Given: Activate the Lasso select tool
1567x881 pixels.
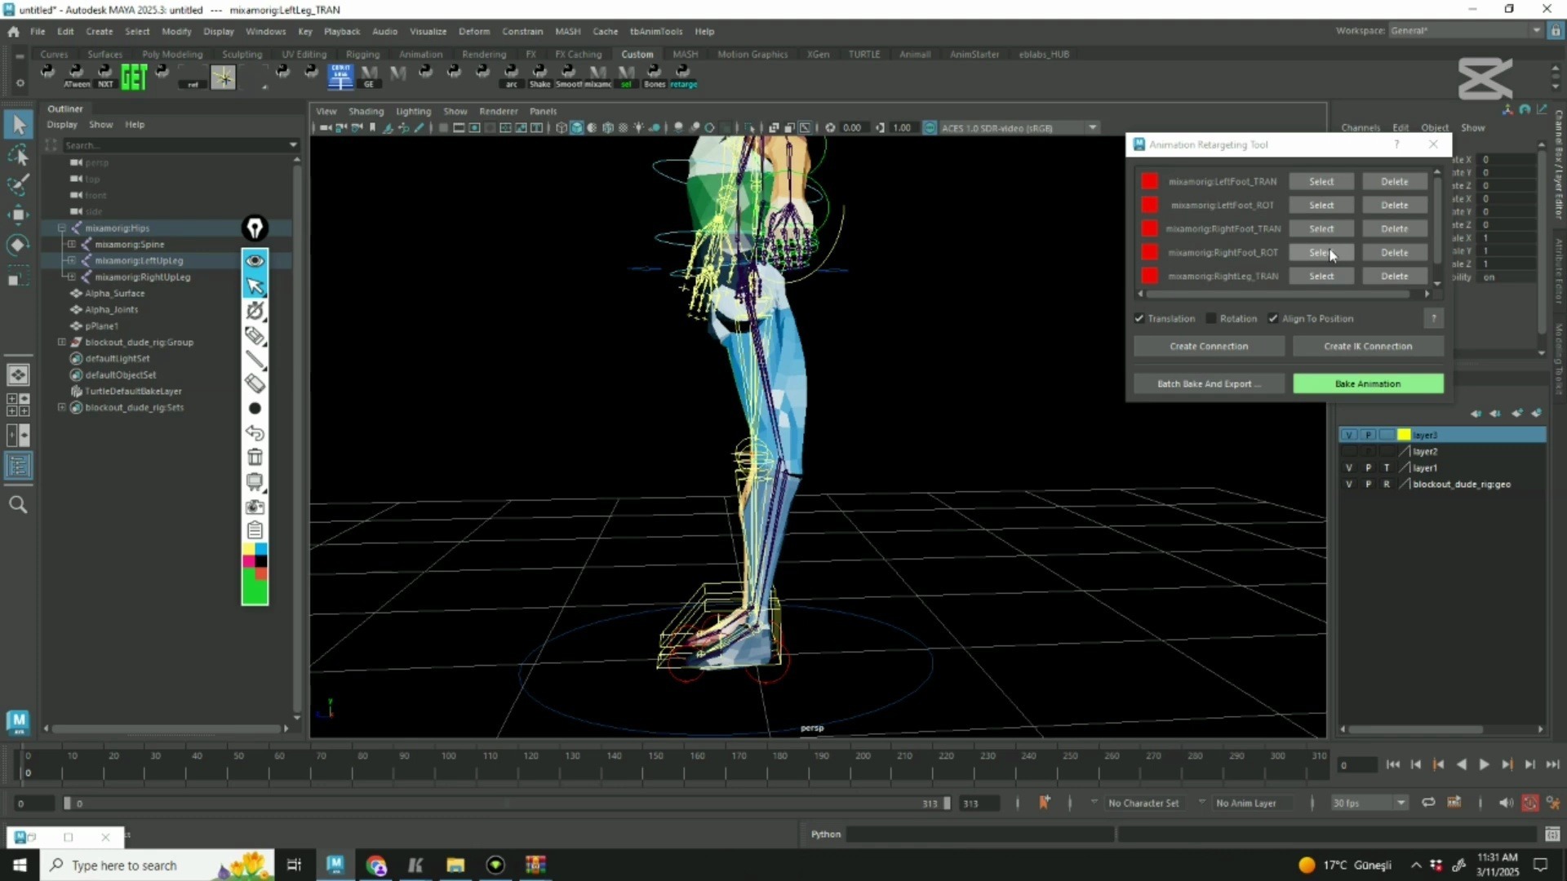Looking at the screenshot, I should coord(19,155).
